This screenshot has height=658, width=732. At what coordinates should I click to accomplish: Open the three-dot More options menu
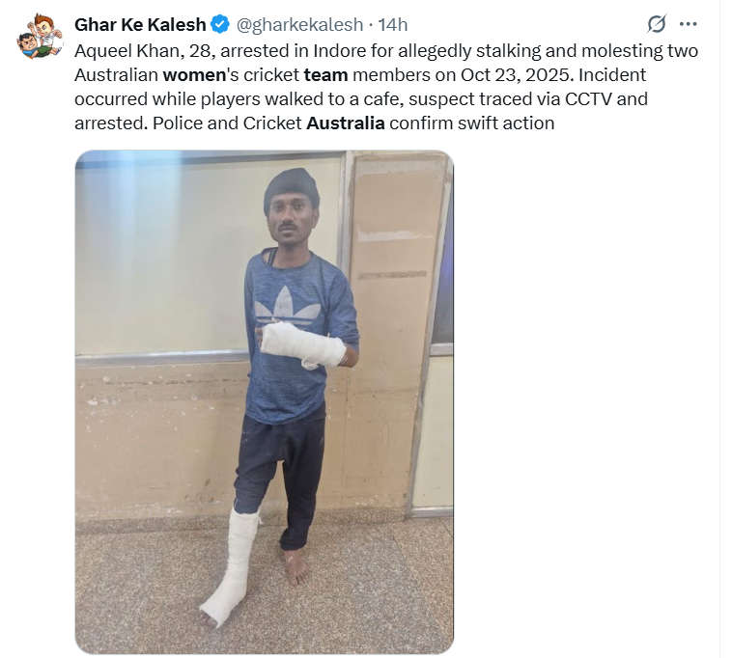(x=689, y=24)
